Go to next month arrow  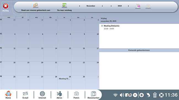coord(102,6)
